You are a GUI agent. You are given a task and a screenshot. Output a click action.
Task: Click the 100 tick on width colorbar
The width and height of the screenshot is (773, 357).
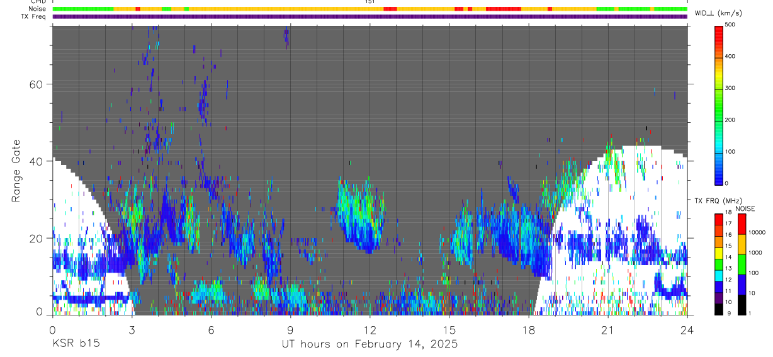[x=730, y=152]
